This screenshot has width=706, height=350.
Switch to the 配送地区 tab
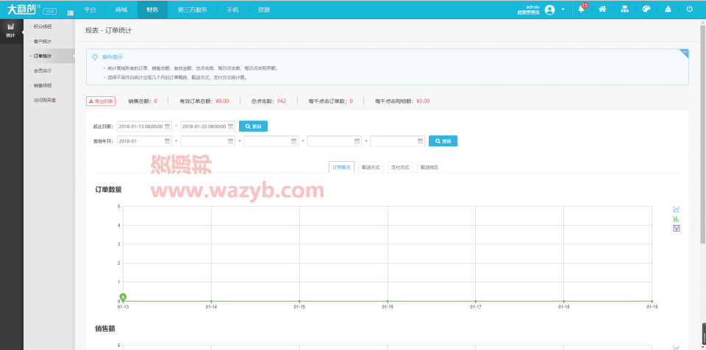tap(430, 167)
